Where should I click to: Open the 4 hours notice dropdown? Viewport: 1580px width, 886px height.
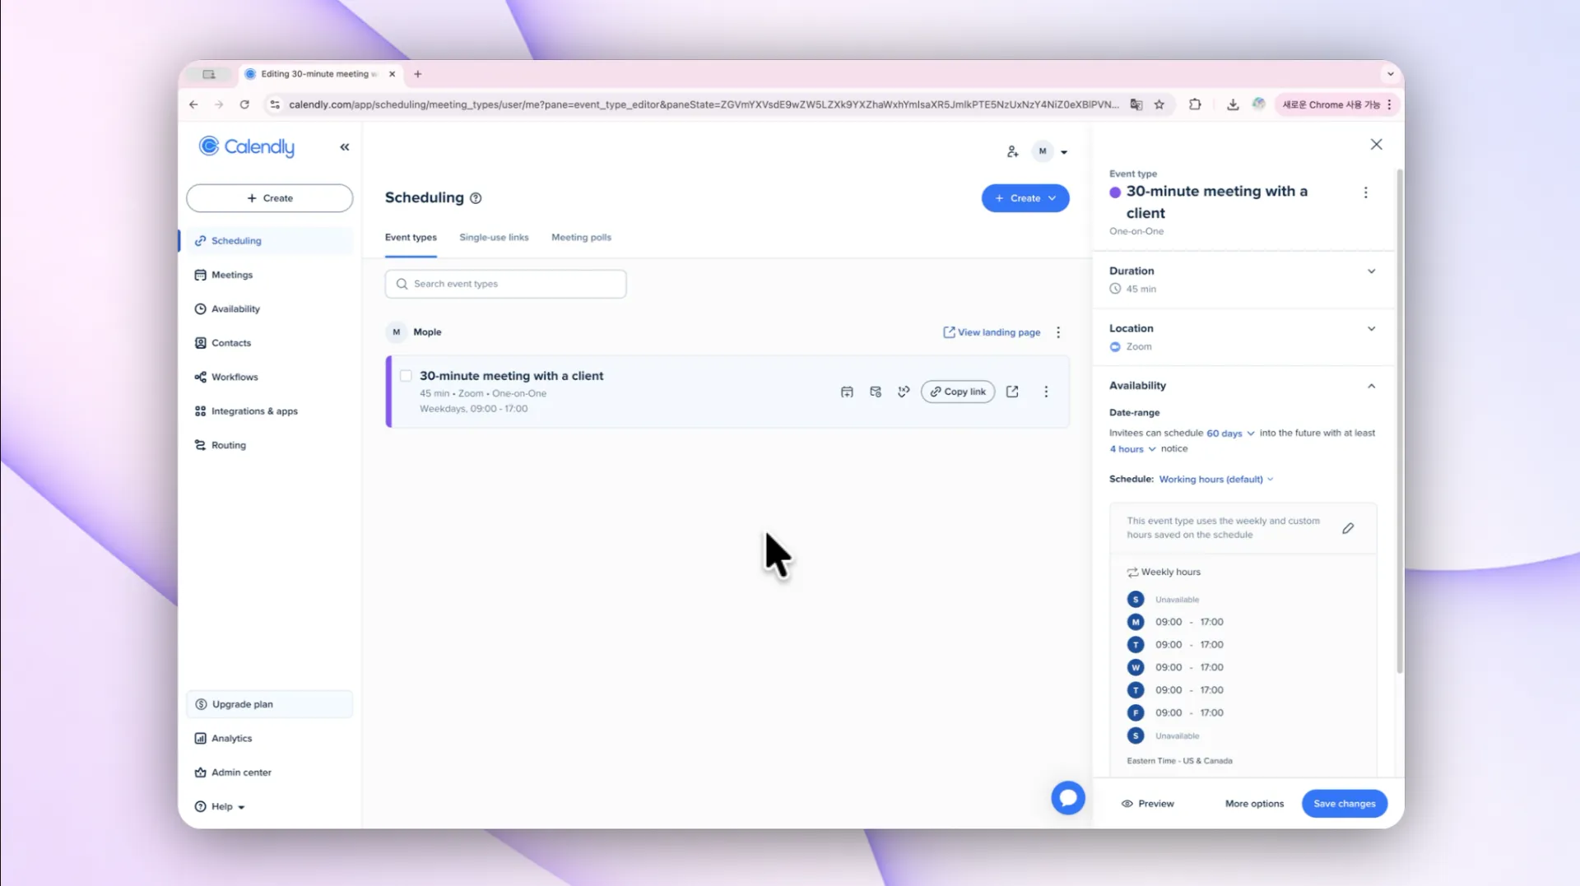[1132, 449]
